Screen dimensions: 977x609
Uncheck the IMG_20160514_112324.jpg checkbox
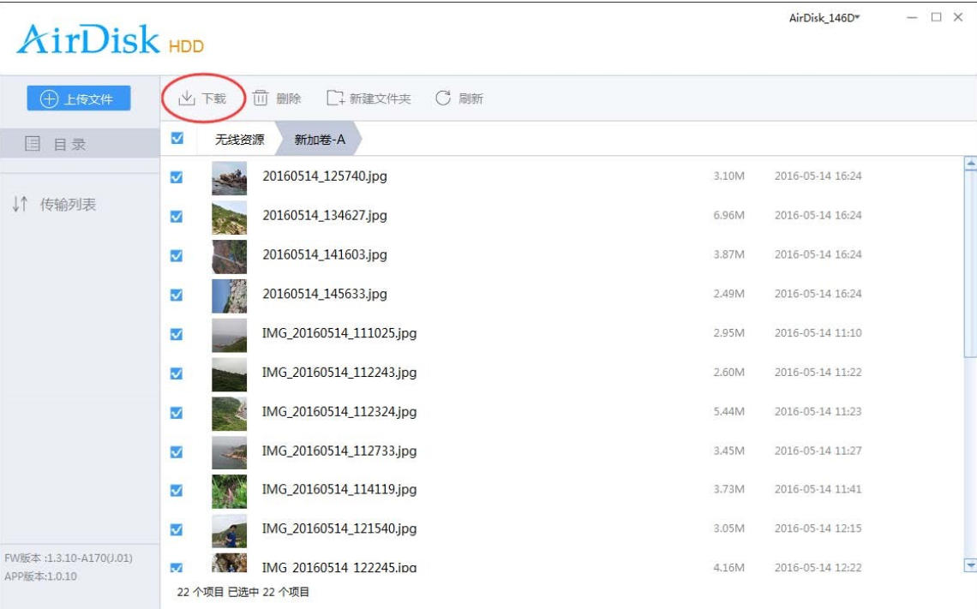[177, 412]
